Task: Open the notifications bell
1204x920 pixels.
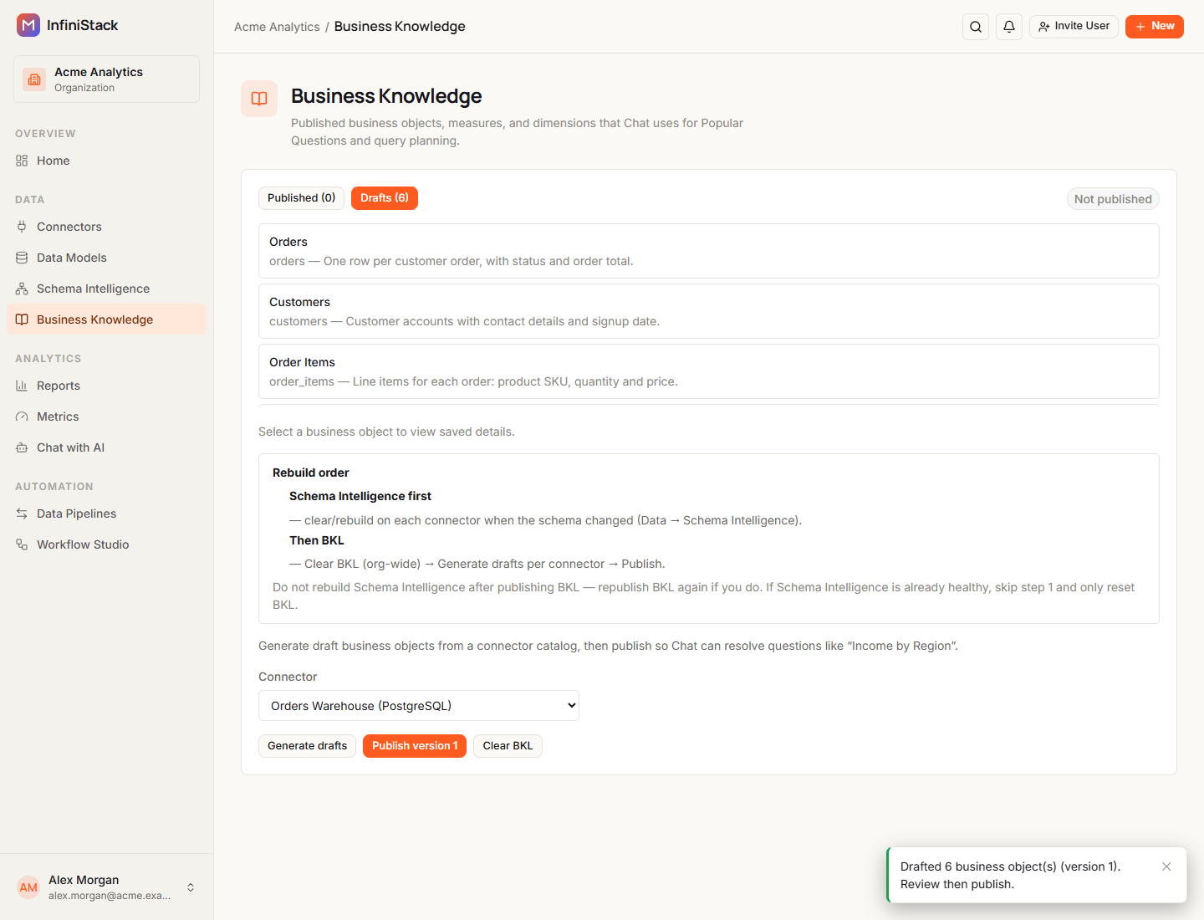Action: pos(1009,27)
